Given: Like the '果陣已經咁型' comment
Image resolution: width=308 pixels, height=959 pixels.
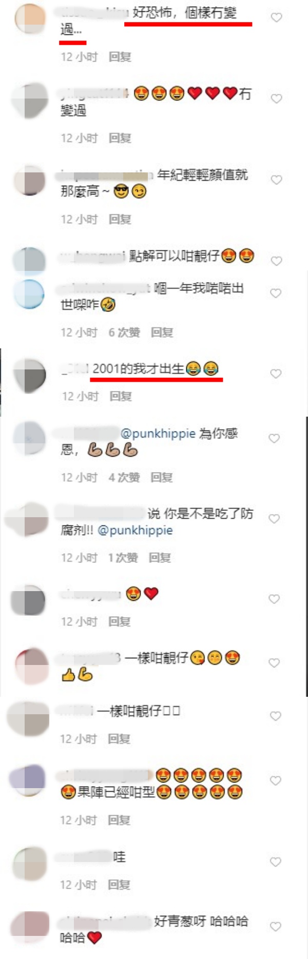Looking at the screenshot, I should (275, 781).
